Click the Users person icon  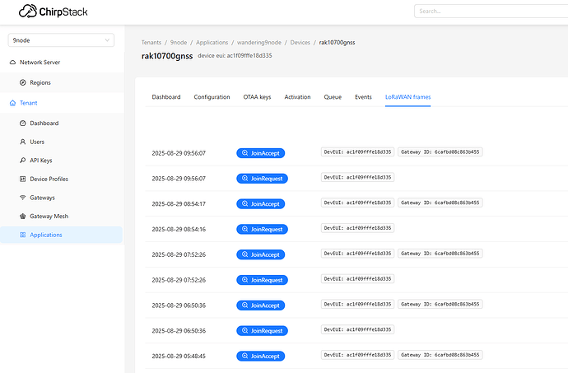pos(22,142)
